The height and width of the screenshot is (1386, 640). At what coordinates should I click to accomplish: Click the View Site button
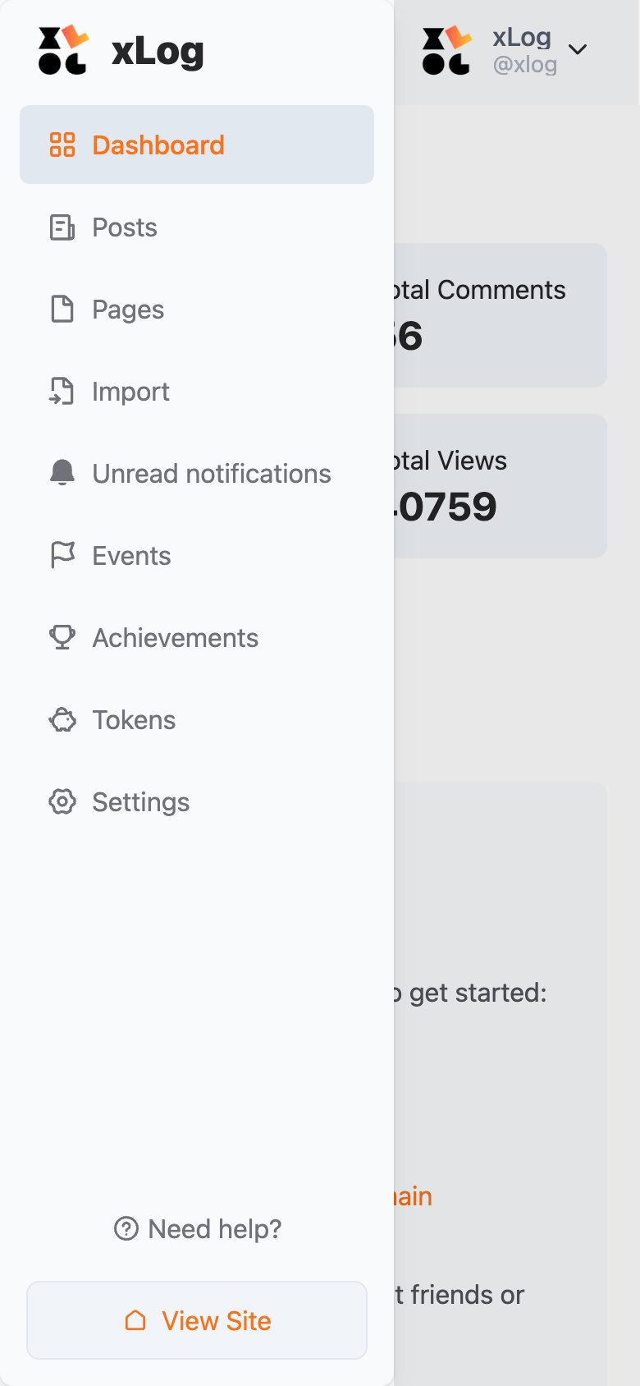click(197, 1320)
